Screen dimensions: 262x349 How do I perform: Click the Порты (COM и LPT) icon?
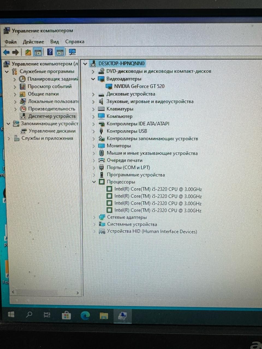(102, 168)
